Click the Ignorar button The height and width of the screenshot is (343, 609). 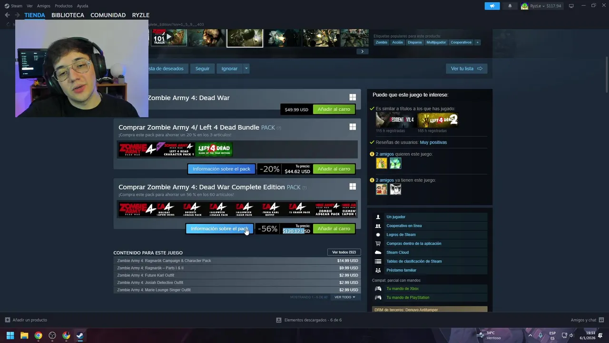point(229,69)
